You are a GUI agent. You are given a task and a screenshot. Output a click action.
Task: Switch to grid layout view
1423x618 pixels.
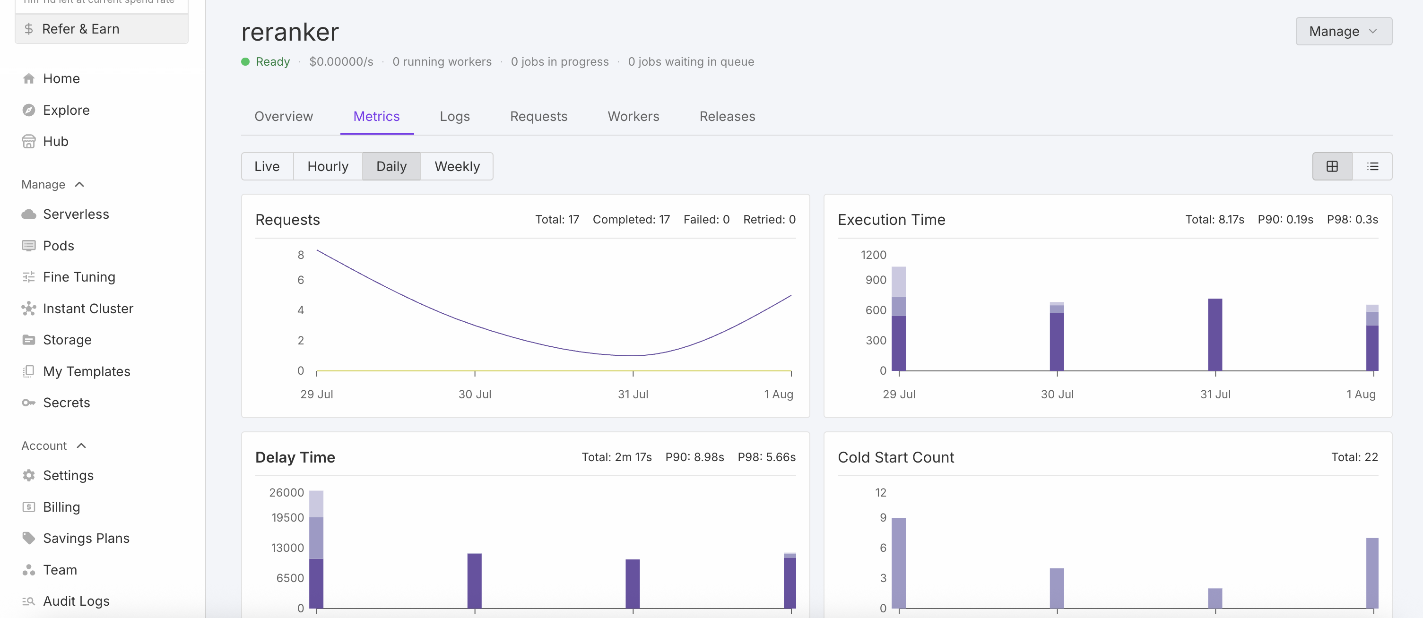tap(1332, 166)
